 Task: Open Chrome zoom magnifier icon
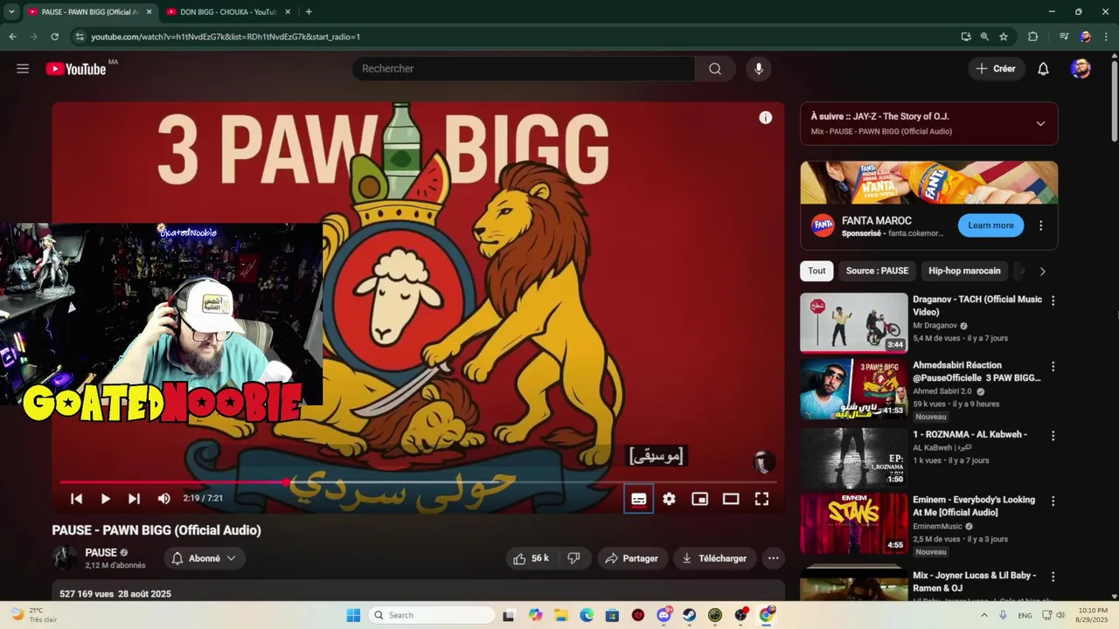984,37
